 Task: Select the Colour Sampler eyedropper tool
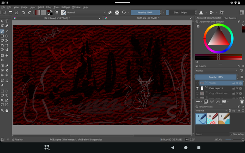click(x=7, y=66)
